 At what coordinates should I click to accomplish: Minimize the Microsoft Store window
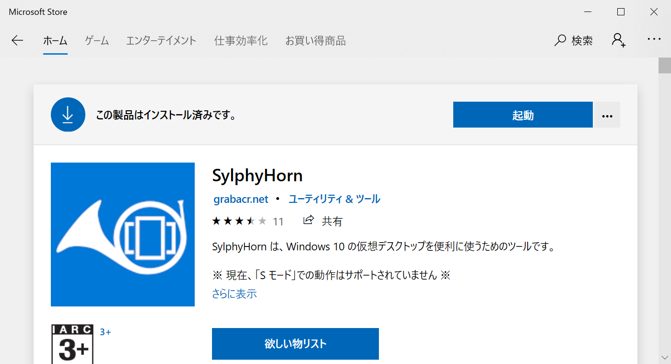point(588,12)
